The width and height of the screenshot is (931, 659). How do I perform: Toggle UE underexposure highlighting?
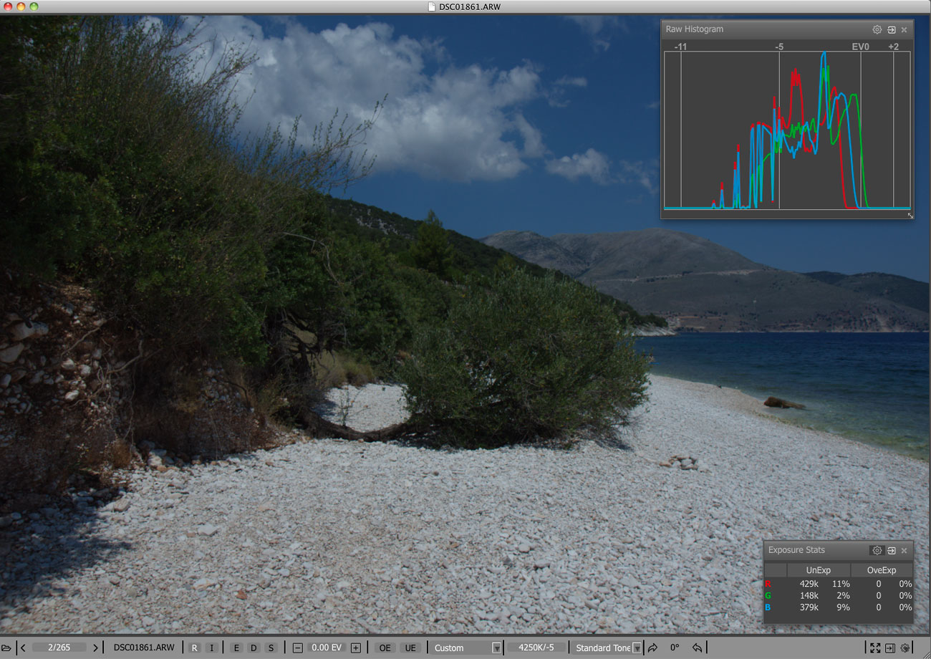coord(410,648)
